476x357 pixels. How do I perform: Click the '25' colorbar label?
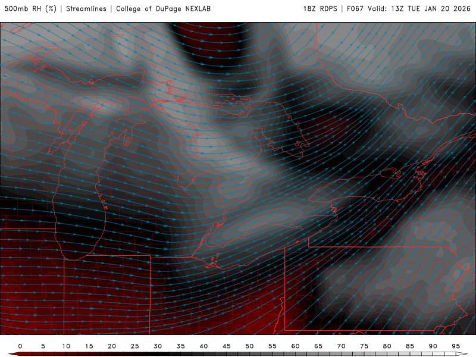tap(135, 346)
